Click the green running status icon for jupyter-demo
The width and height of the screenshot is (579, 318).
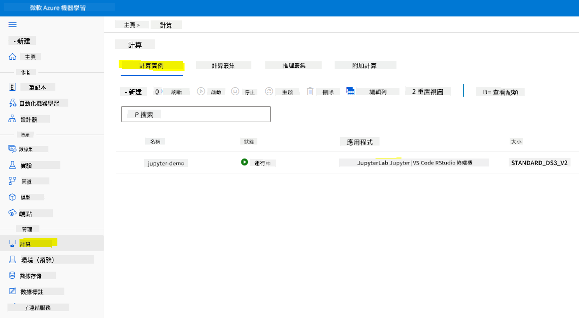[x=244, y=162]
